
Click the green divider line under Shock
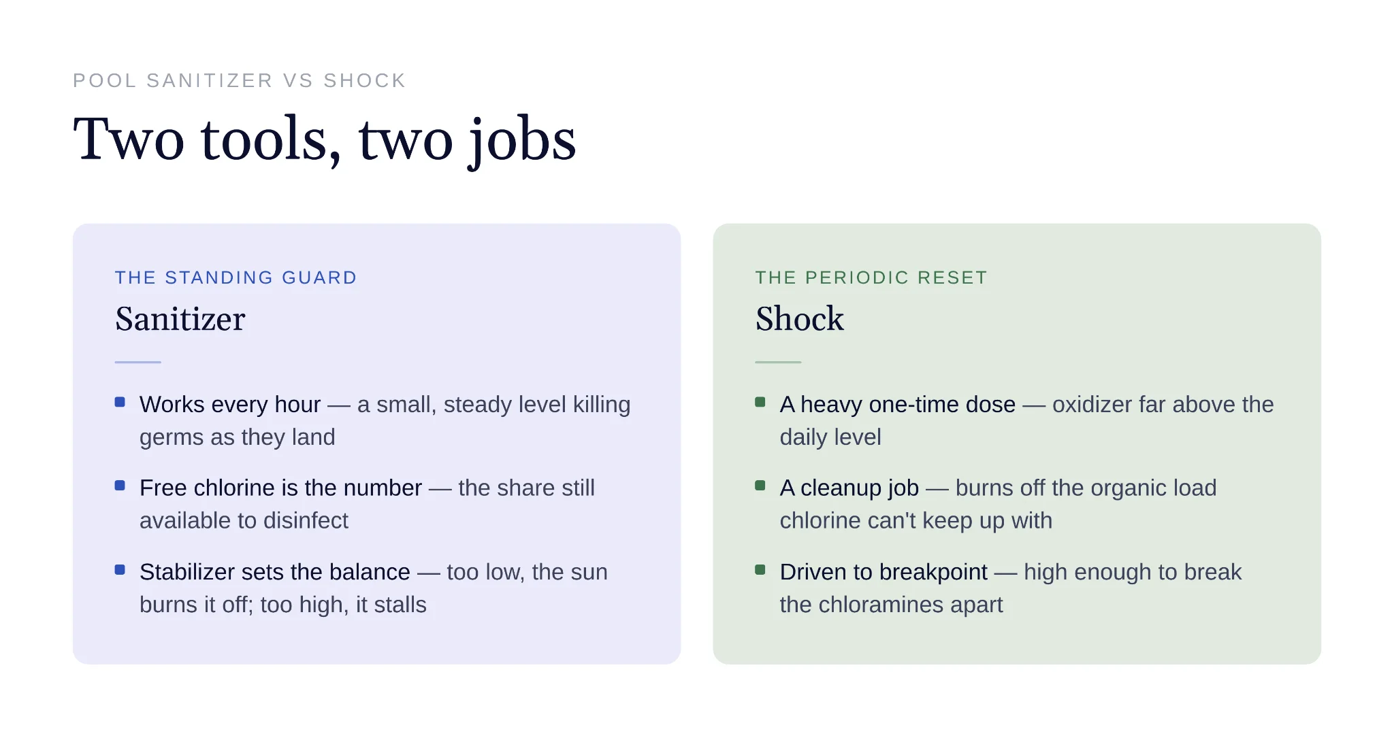778,362
